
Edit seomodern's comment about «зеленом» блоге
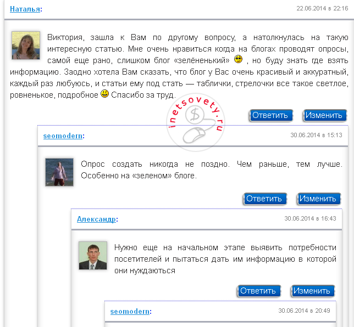(x=319, y=199)
